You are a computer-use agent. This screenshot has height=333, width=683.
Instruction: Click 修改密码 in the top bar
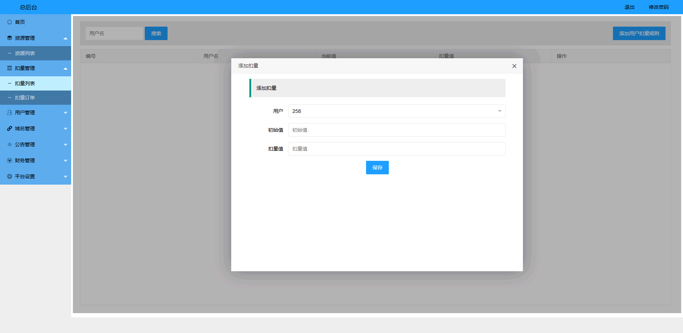click(658, 7)
